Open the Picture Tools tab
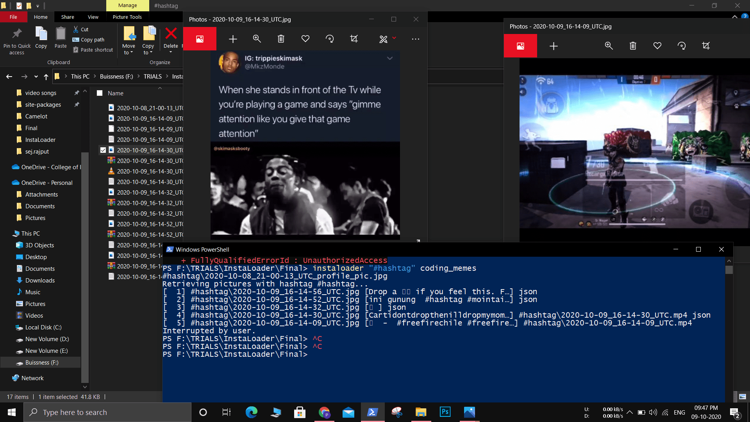 (127, 17)
